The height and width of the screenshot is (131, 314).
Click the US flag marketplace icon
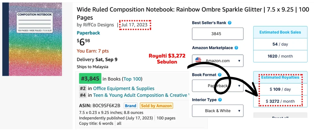(198, 60)
